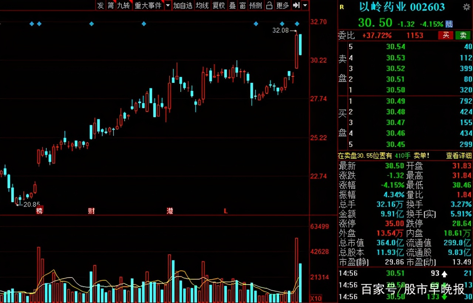Click the 预测 forecast toolbar icon
This screenshot has height=303, width=473.
coord(255,6)
